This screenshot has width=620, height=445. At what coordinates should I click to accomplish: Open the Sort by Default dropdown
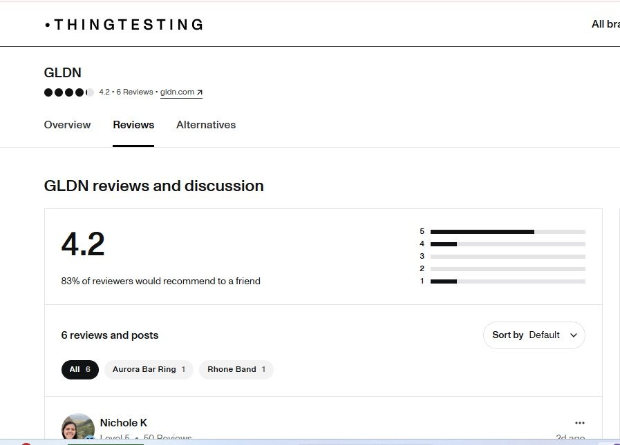[x=534, y=335]
